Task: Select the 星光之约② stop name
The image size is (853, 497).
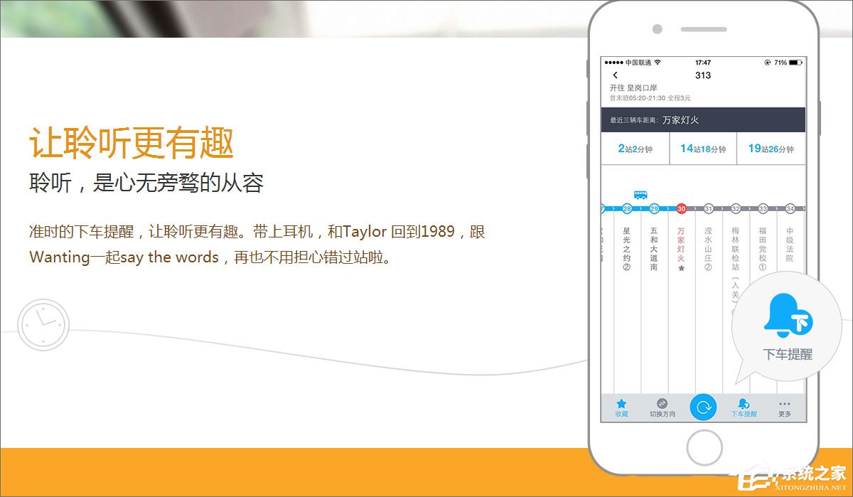Action: [627, 249]
